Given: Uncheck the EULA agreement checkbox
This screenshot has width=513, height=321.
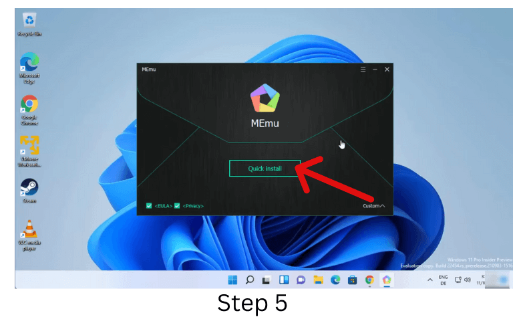Looking at the screenshot, I should [149, 206].
